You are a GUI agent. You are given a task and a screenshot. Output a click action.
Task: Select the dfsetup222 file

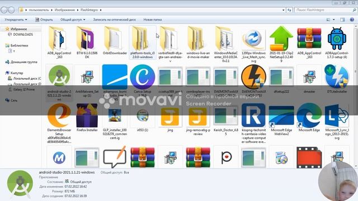pos(281,80)
